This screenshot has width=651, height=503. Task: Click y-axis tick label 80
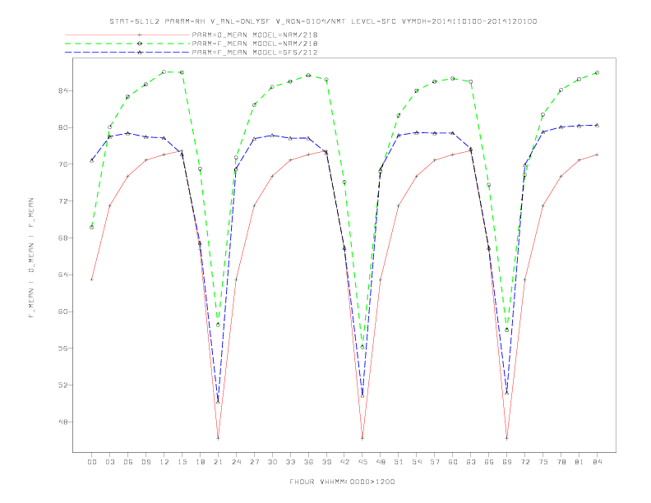point(62,127)
